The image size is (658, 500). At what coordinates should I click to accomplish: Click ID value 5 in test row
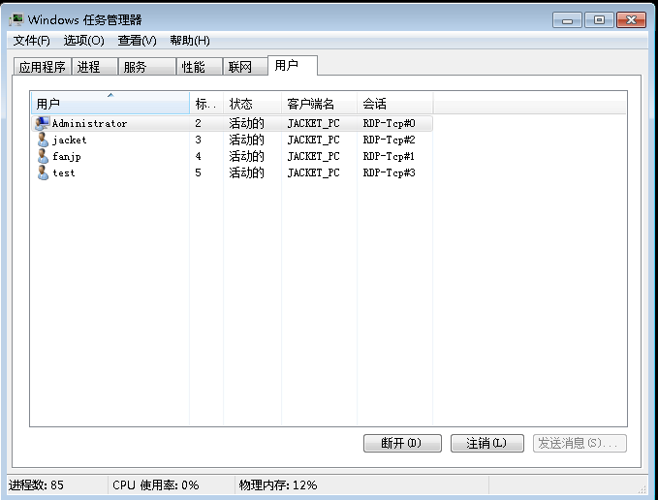coord(198,172)
